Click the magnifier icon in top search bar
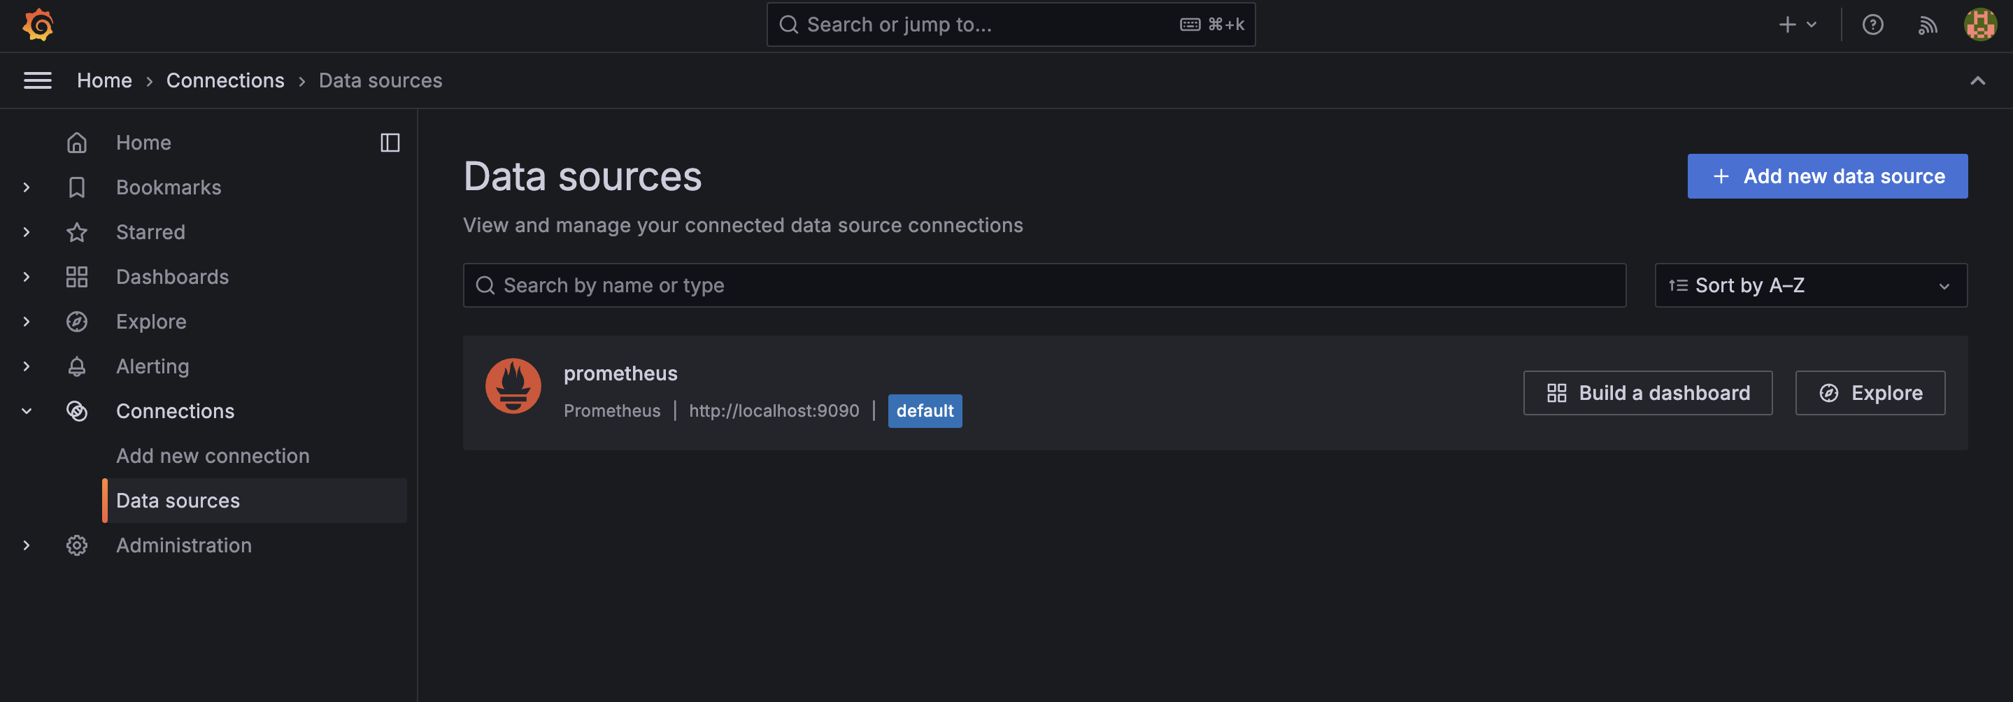Screen dimensions: 2013x702 click(x=788, y=25)
